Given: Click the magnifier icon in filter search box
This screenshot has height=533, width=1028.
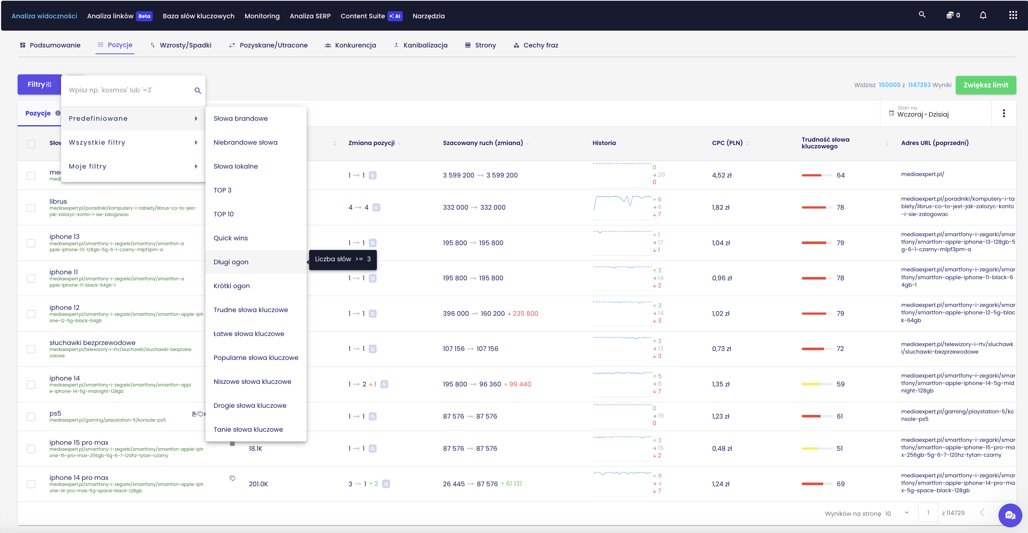Looking at the screenshot, I should [x=198, y=90].
